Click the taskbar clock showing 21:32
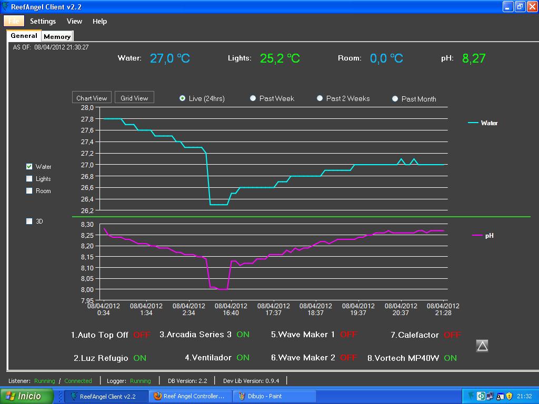Viewport: 539px width, 404px height. click(524, 396)
